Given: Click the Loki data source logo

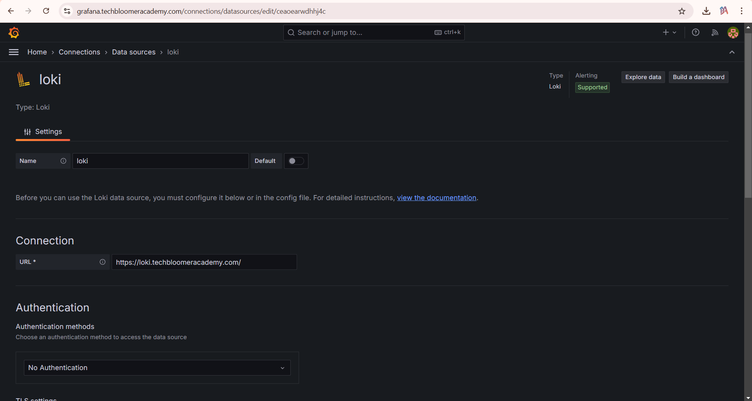Looking at the screenshot, I should pos(23,79).
